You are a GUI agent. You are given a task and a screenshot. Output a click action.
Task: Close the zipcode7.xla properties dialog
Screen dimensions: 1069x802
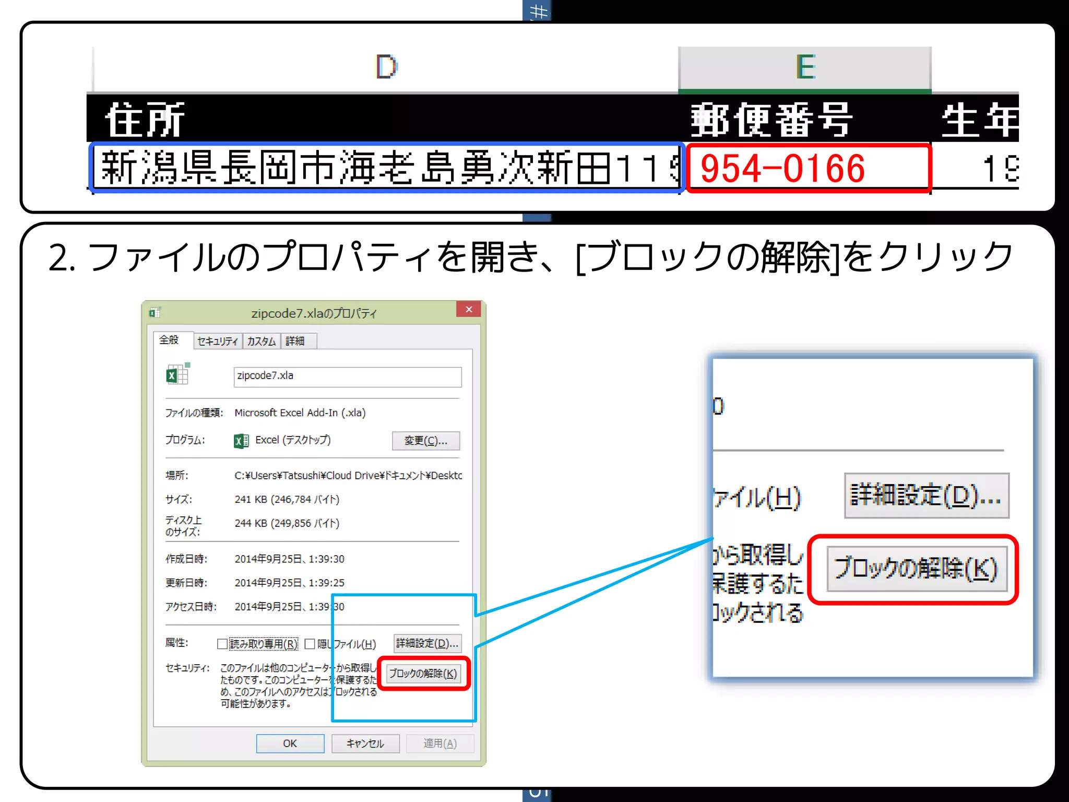pyautogui.click(x=469, y=309)
